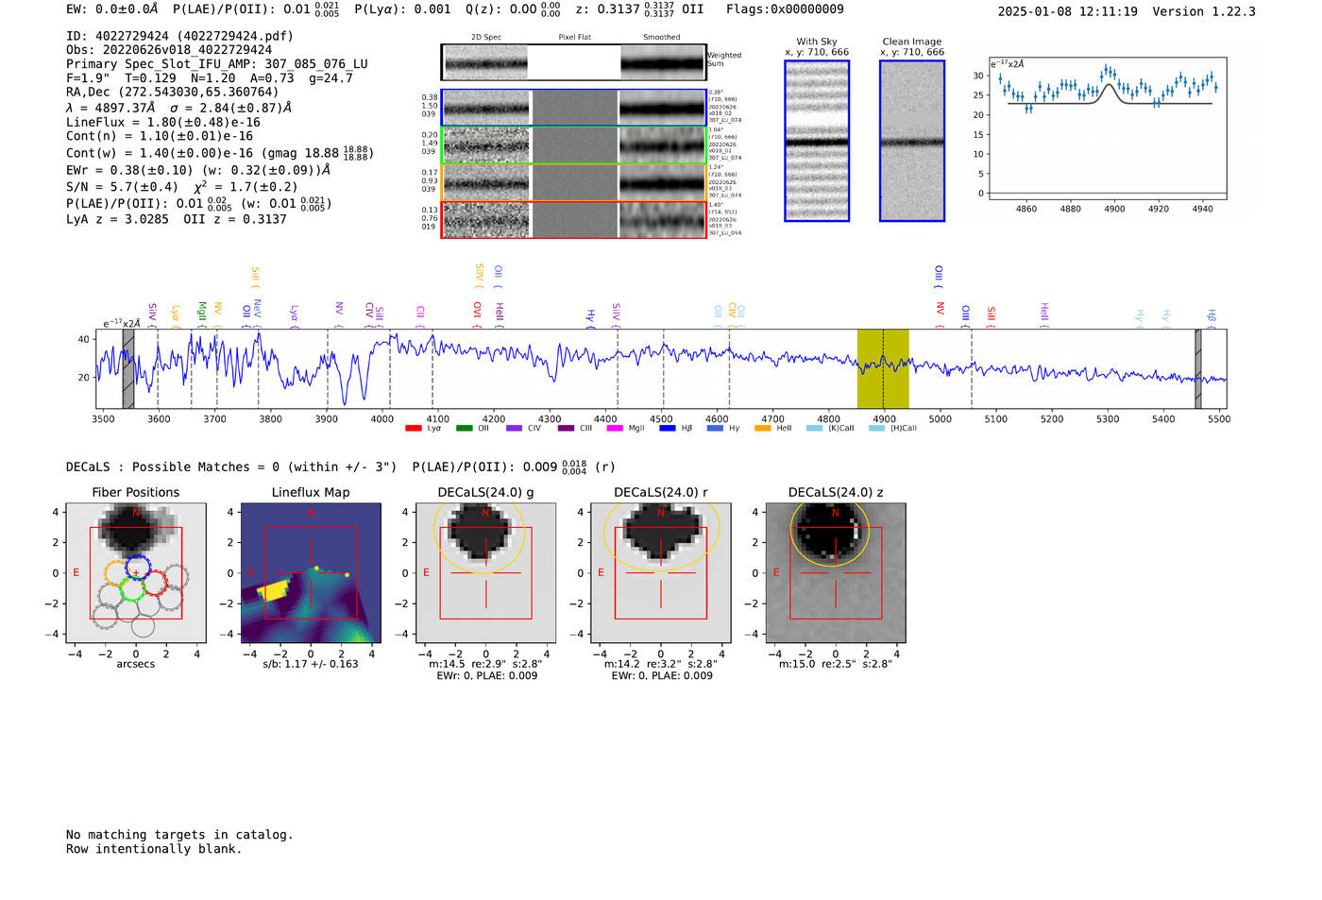The width and height of the screenshot is (1322, 900).
Task: Open the Clean Image cutout
Action: pos(911,142)
